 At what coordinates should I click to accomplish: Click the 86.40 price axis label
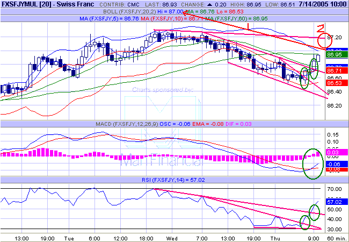point(335,92)
